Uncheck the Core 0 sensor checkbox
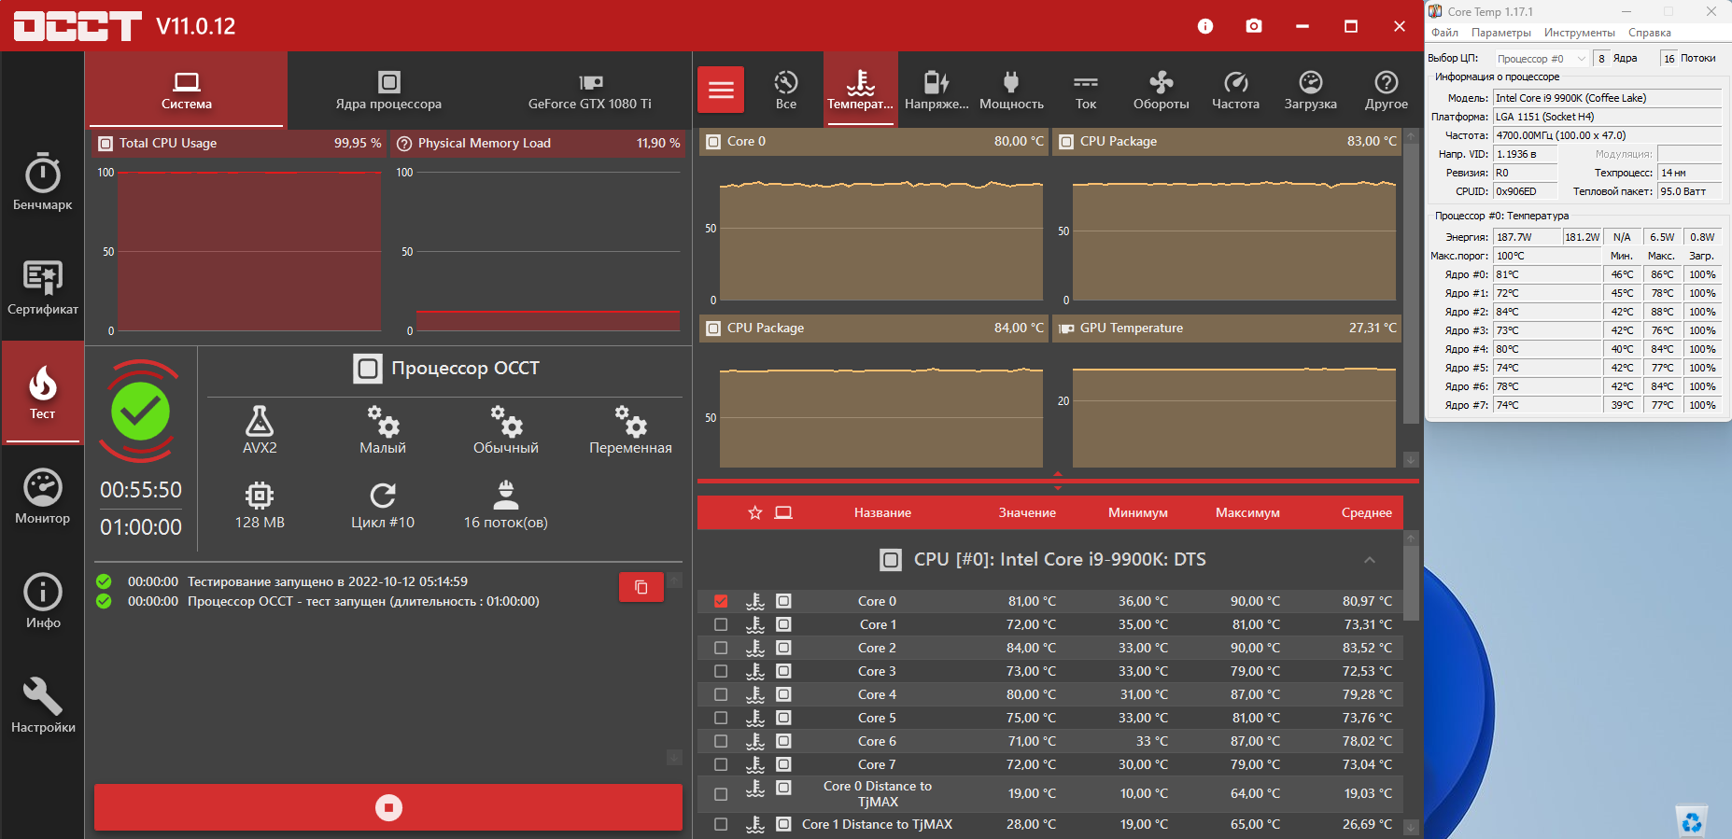The height and width of the screenshot is (839, 1732). (x=721, y=601)
